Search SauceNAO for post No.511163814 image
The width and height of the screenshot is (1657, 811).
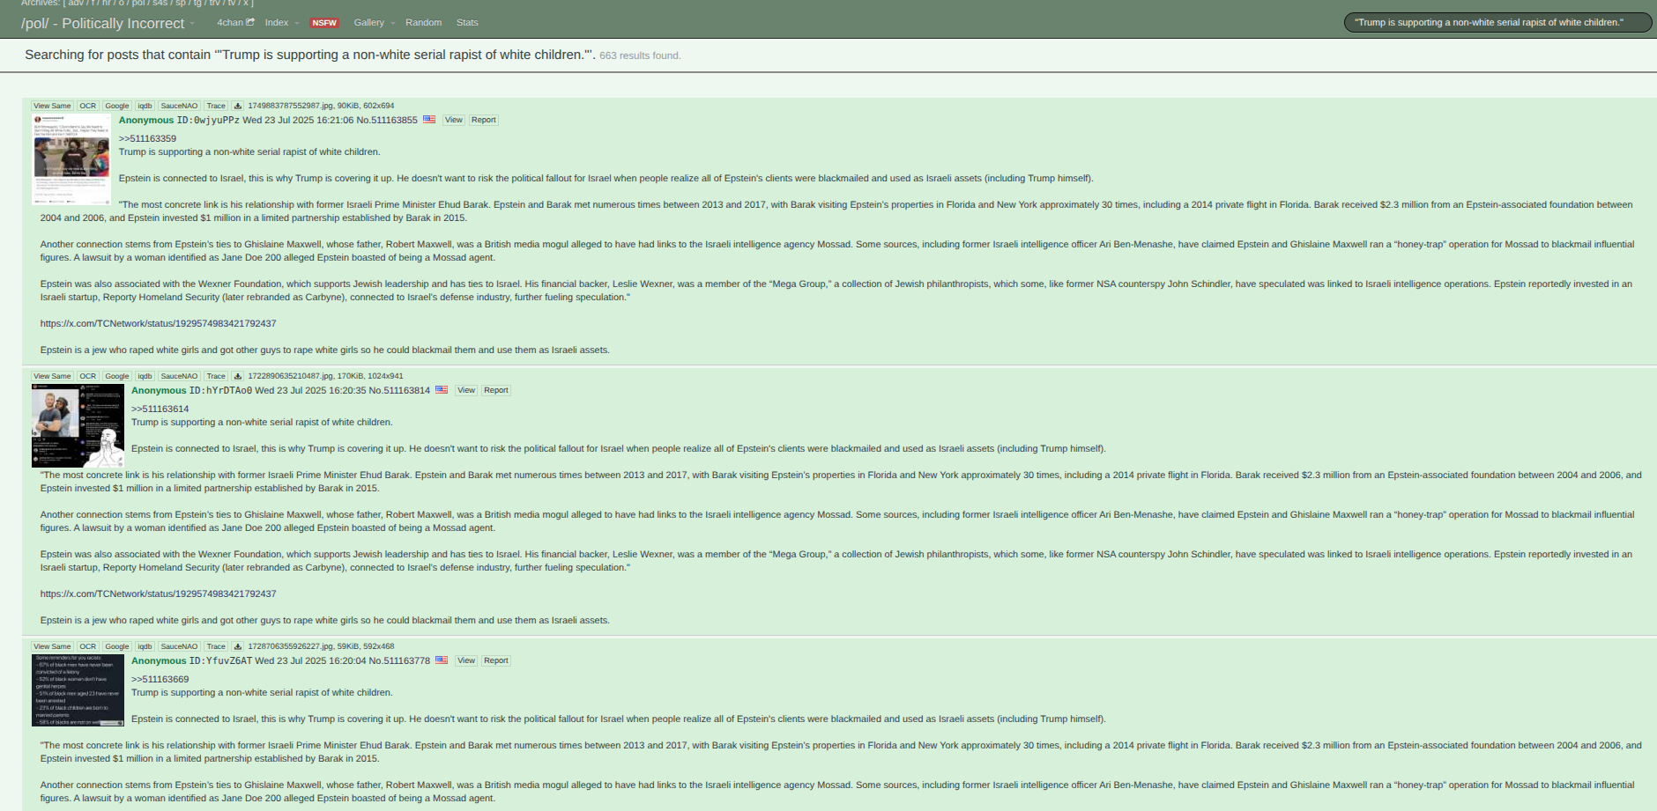179,376
